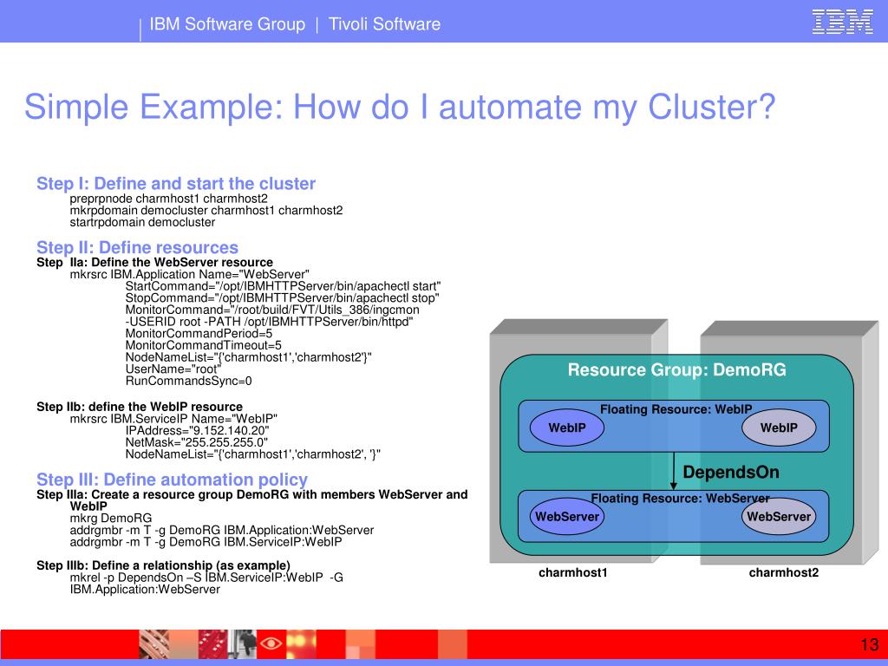The height and width of the screenshot is (666, 888).
Task: Click the 'Floating Resource: WebServer' label
Action: (680, 499)
